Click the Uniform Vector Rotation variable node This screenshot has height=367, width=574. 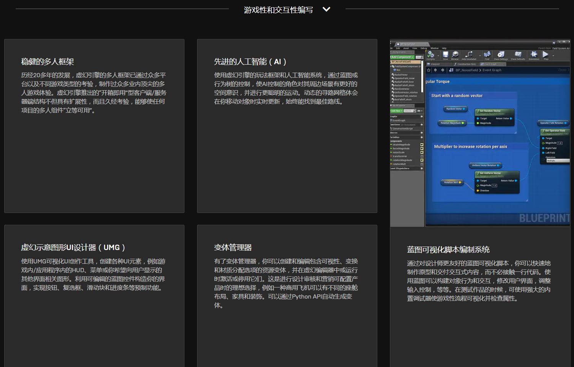click(x=485, y=166)
